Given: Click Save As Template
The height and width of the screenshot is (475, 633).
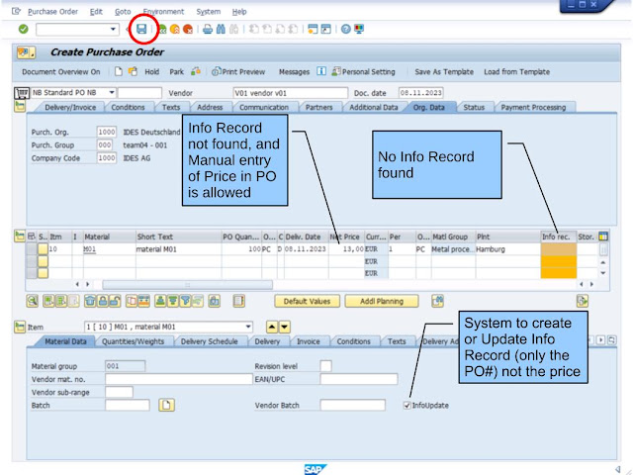Looking at the screenshot, I should [444, 72].
